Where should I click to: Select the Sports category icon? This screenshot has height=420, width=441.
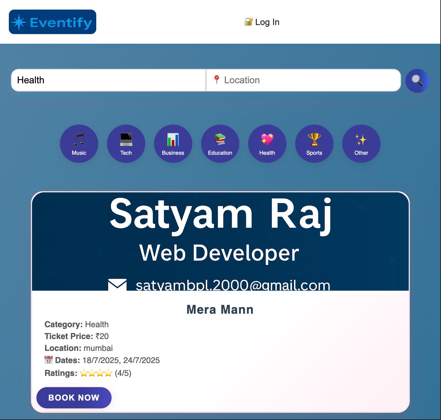pos(314,144)
